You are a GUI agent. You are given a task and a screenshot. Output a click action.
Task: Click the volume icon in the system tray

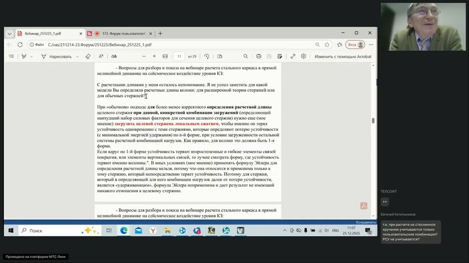coord(327,230)
